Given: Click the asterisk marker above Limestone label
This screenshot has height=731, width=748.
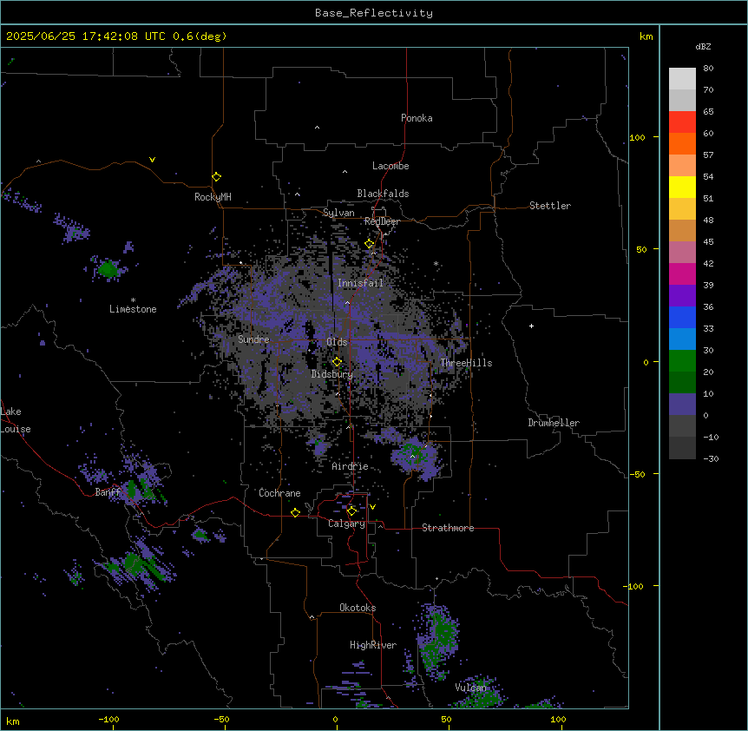Looking at the screenshot, I should [133, 300].
